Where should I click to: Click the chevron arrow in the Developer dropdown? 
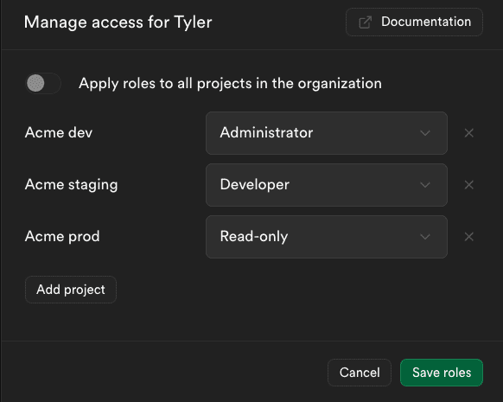(425, 185)
